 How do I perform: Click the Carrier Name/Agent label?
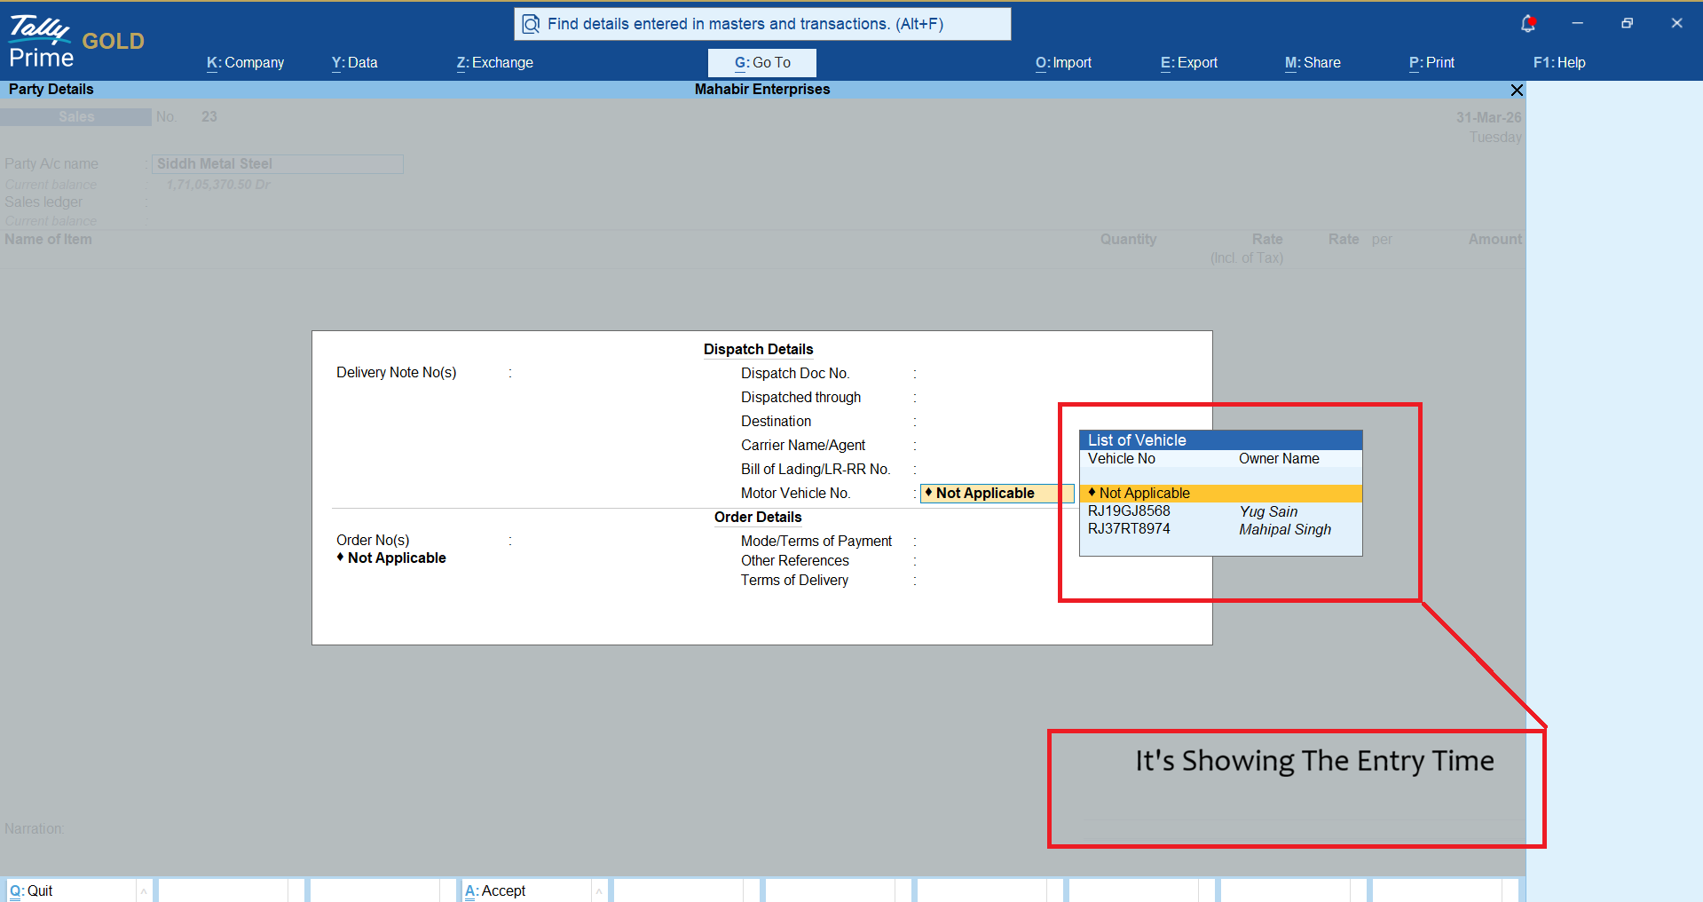(x=803, y=446)
